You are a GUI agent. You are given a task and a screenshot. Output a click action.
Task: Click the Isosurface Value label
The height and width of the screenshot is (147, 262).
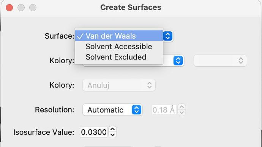point(44,132)
